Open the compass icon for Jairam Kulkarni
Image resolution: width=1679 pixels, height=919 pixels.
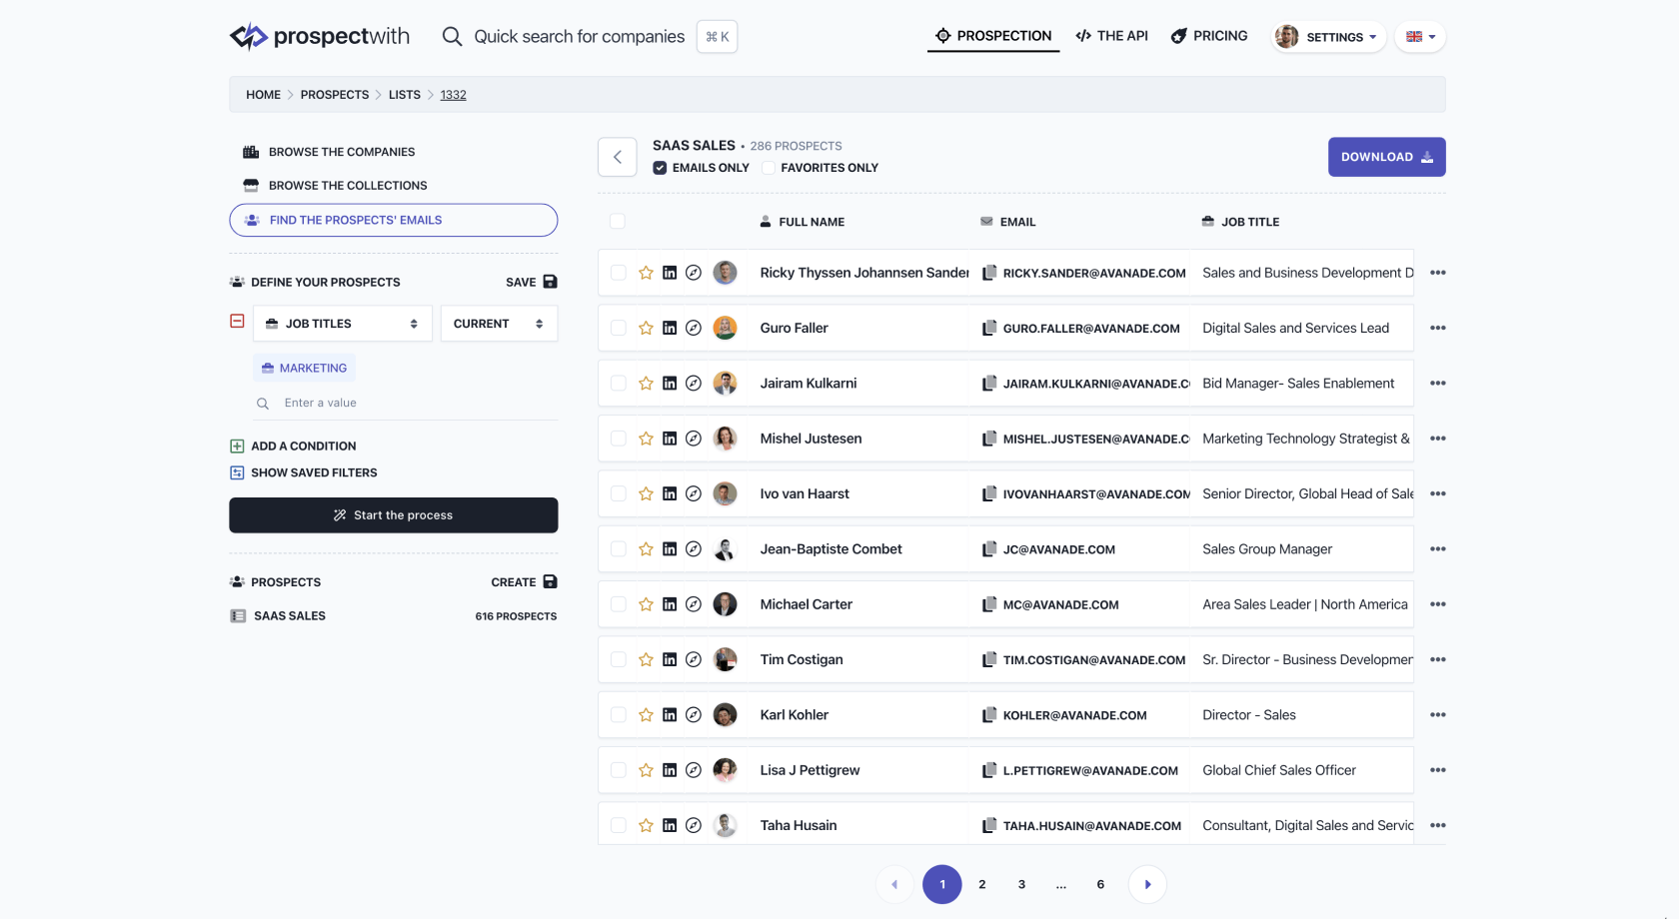694,384
